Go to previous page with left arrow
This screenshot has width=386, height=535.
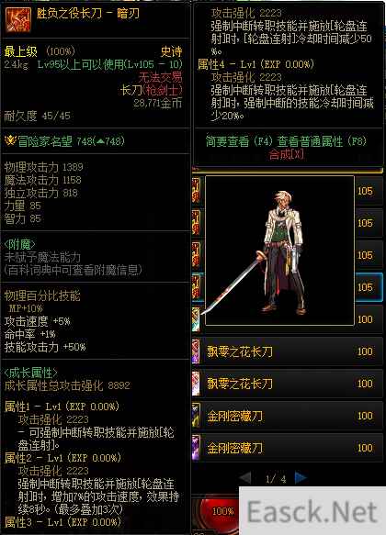tap(244, 478)
